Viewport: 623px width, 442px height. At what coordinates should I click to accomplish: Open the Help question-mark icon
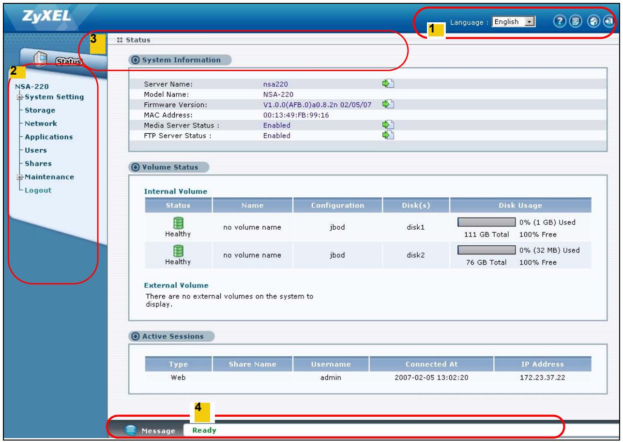(559, 22)
